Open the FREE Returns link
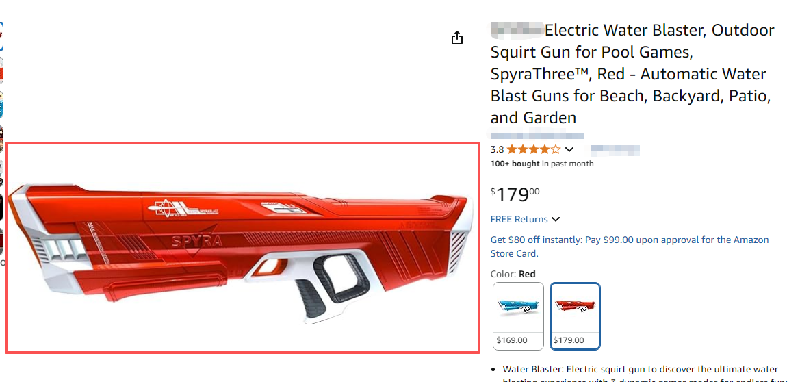Image resolution: width=800 pixels, height=382 pixels. [519, 219]
